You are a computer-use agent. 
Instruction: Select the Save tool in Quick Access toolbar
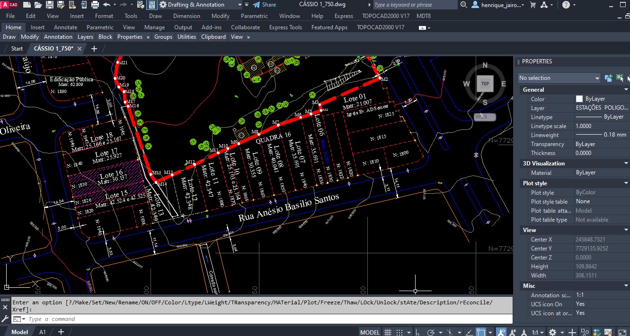point(49,5)
